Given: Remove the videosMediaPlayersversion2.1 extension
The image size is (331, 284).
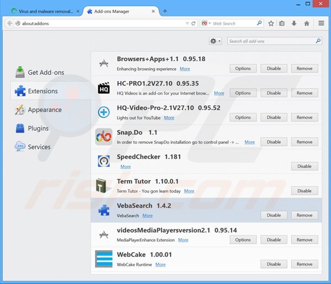Looking at the screenshot, I should [305, 239].
